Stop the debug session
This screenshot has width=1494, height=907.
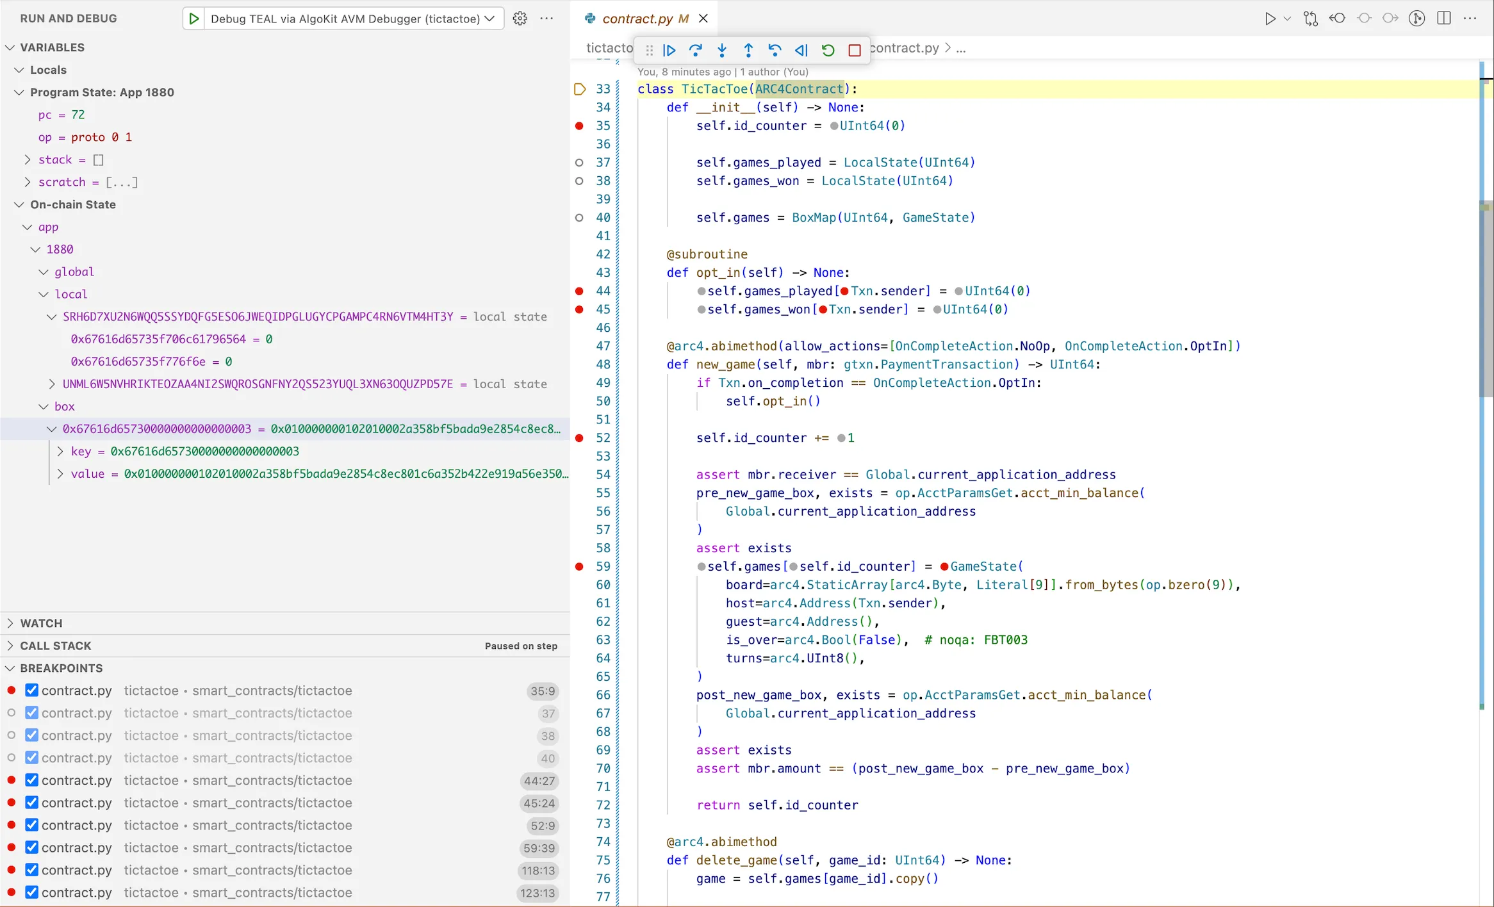click(855, 50)
